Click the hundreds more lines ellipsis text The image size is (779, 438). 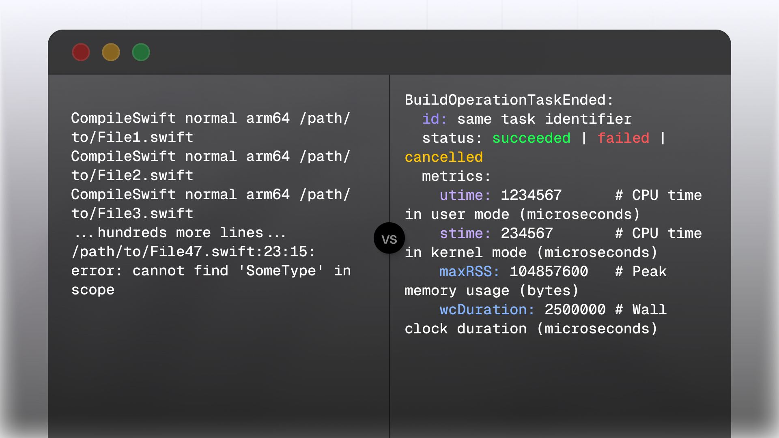pyautogui.click(x=180, y=233)
